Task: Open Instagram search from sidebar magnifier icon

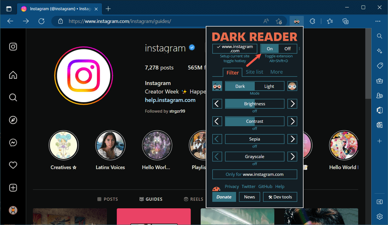Action: click(13, 98)
